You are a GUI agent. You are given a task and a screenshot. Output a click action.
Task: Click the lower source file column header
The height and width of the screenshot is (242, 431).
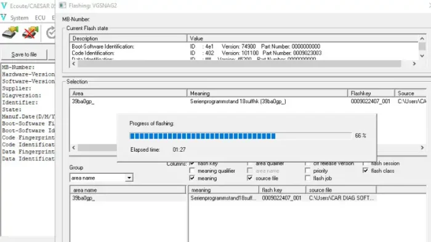pyautogui.click(x=341, y=190)
